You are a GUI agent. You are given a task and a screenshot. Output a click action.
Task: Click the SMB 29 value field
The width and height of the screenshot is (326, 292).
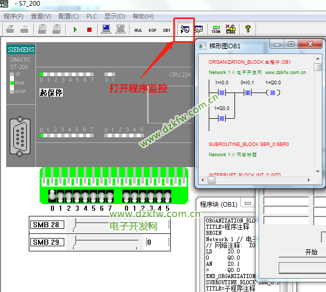coord(157,242)
